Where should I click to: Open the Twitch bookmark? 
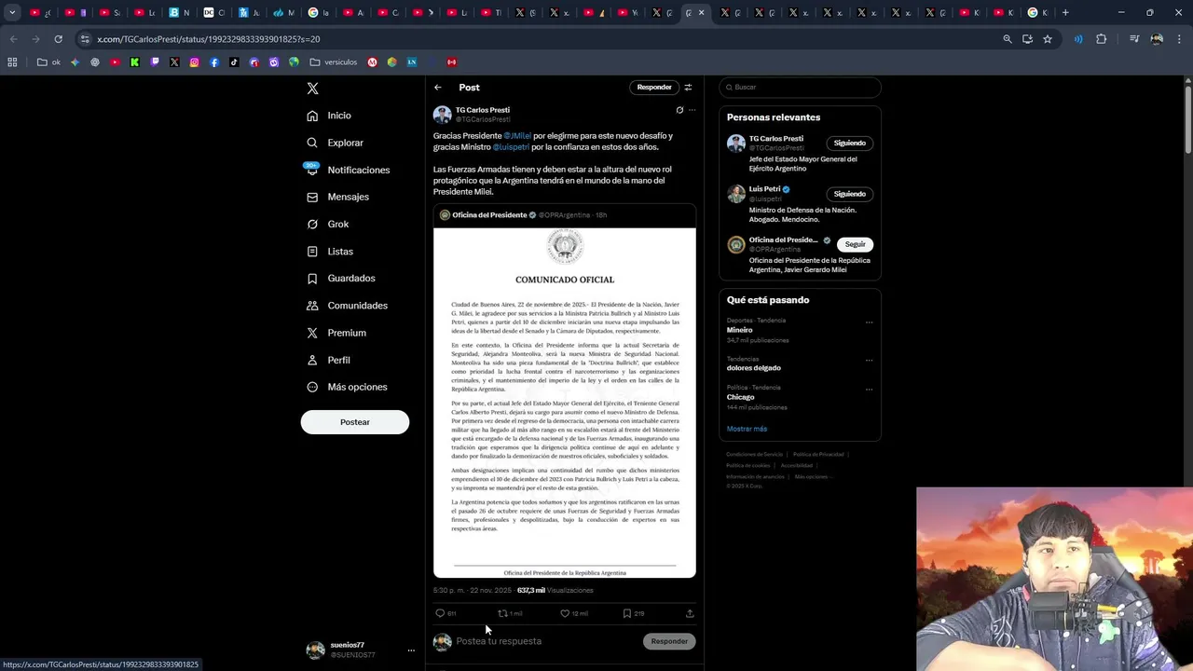[x=155, y=62]
